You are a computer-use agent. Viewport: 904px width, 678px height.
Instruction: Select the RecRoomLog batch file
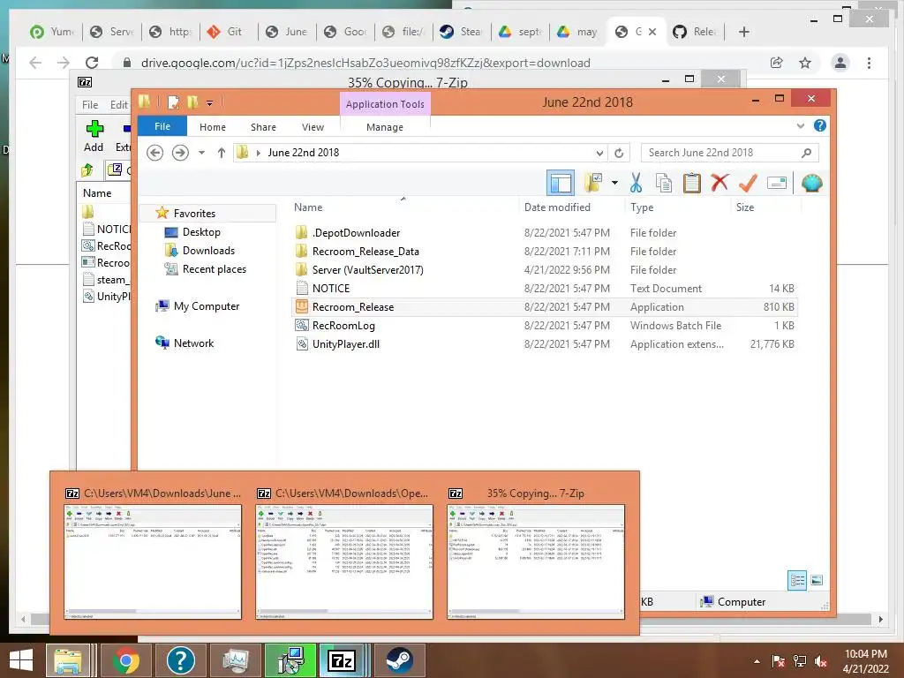343,325
